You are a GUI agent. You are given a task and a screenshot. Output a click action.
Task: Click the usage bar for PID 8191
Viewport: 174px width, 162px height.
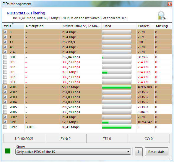[117, 122]
